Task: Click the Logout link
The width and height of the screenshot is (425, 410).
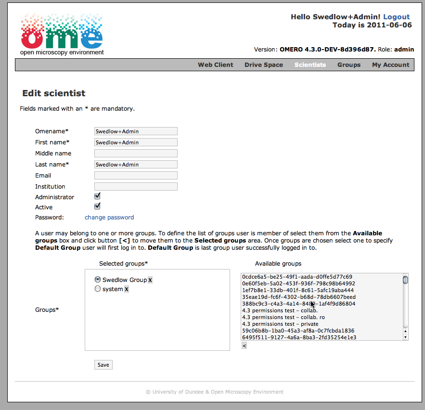Action: tap(396, 17)
